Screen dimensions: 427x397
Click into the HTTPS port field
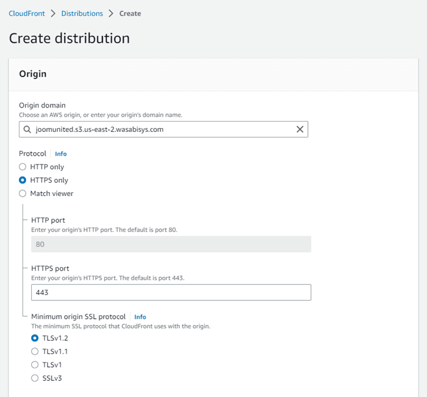(171, 293)
